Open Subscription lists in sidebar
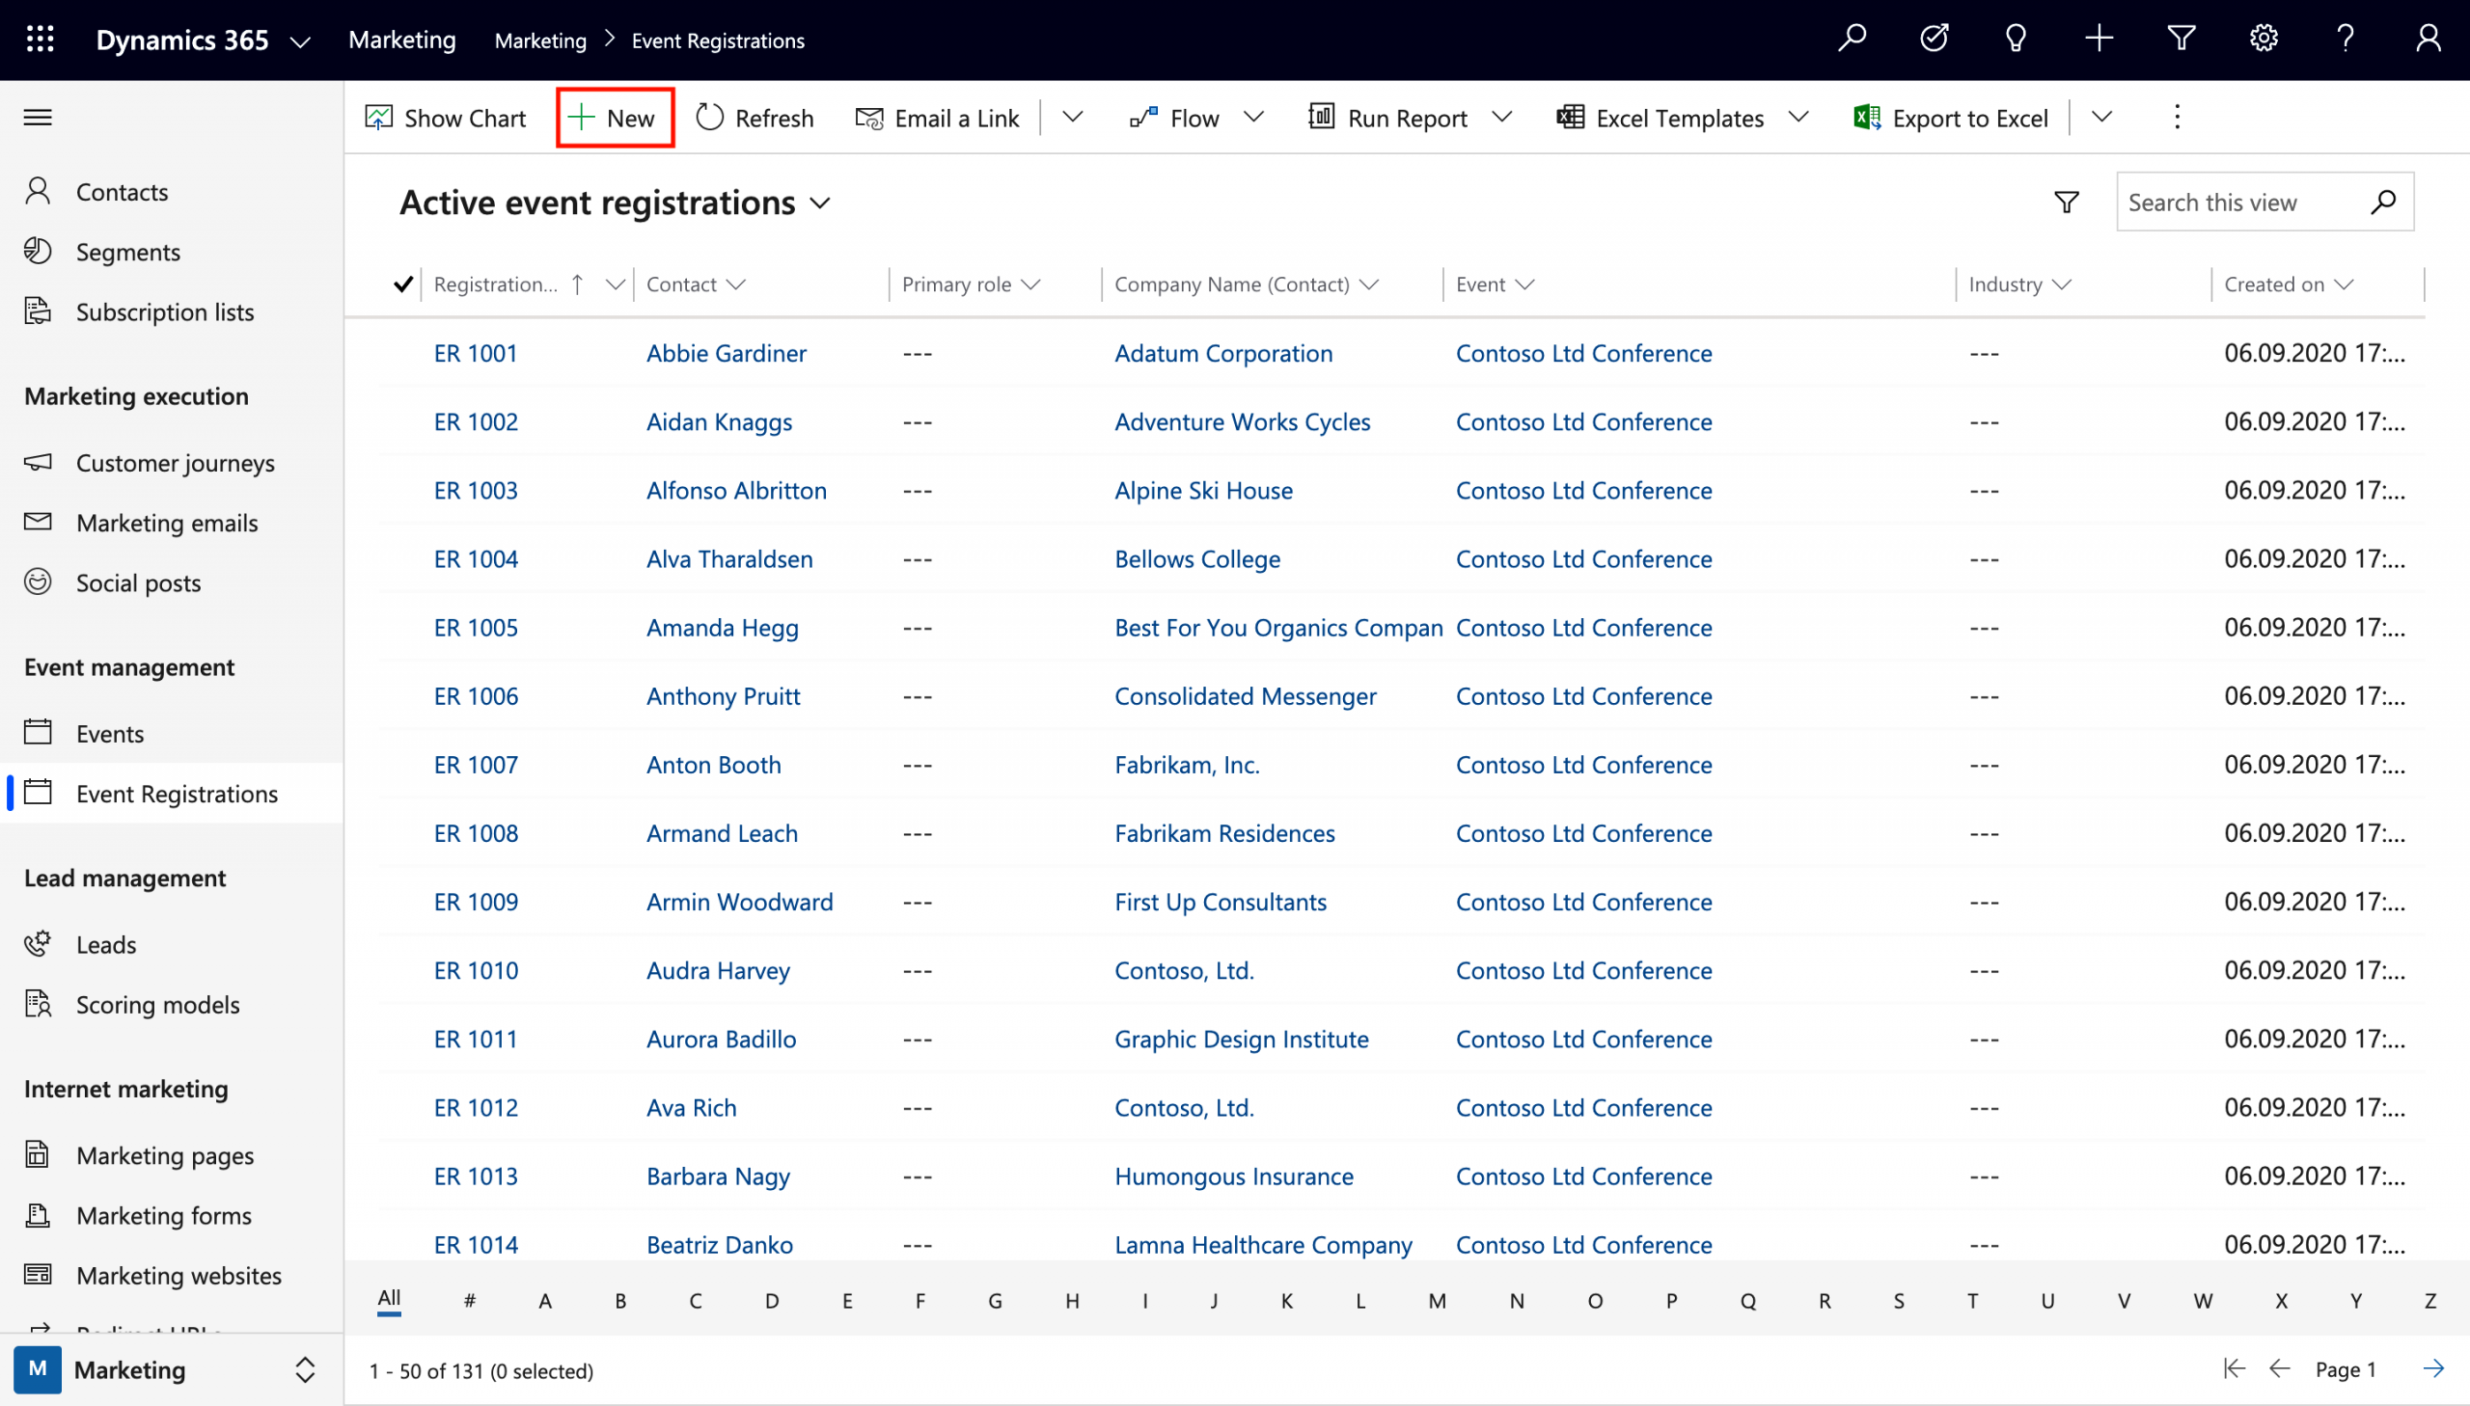 (x=171, y=311)
